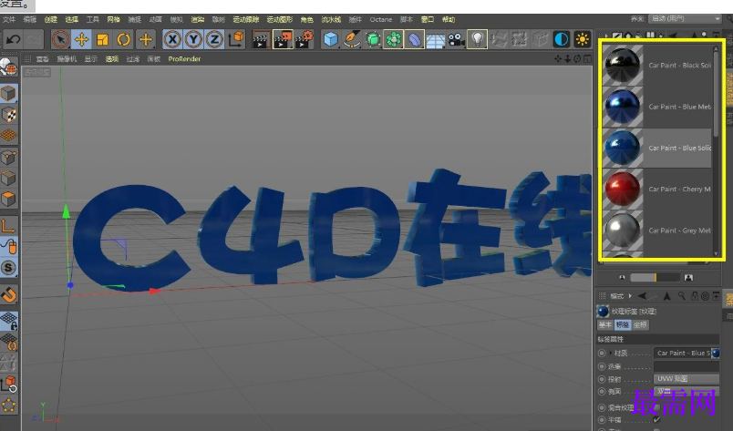The height and width of the screenshot is (431, 733).
Task: Switch to Points mode
Action: click(9, 157)
